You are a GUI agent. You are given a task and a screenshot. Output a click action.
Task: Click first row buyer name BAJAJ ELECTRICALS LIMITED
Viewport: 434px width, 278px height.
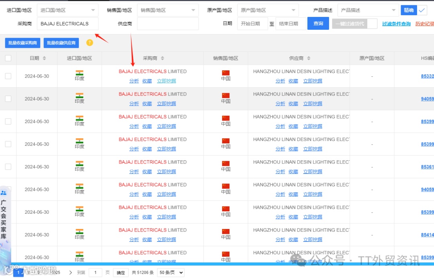pos(153,72)
